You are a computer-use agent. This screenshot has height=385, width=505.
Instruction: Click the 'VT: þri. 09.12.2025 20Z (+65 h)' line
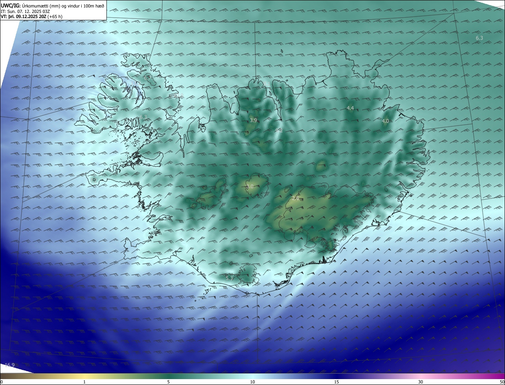32,17
